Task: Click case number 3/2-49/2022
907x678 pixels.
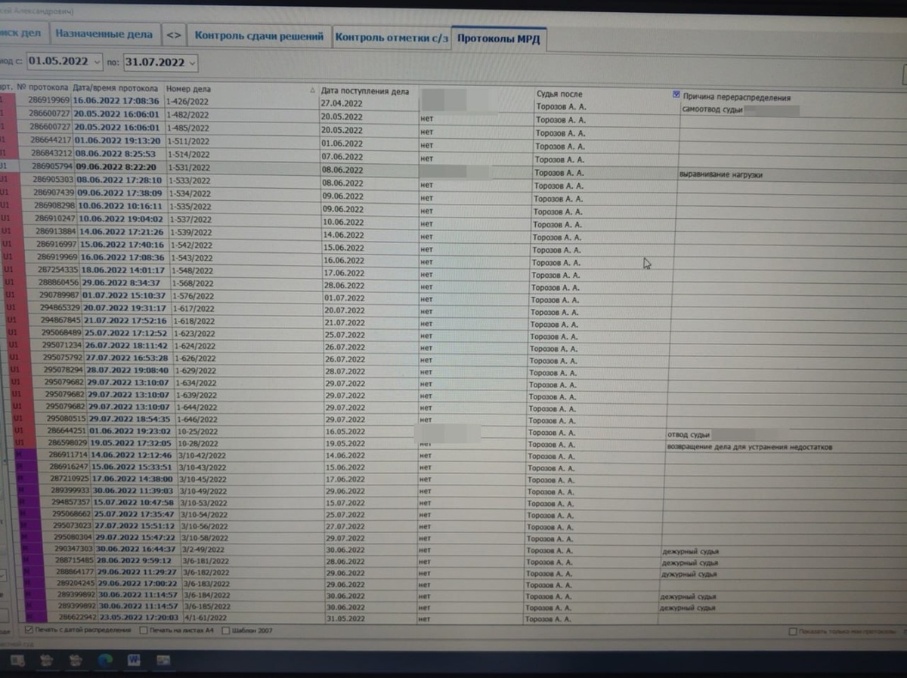Action: tap(204, 549)
